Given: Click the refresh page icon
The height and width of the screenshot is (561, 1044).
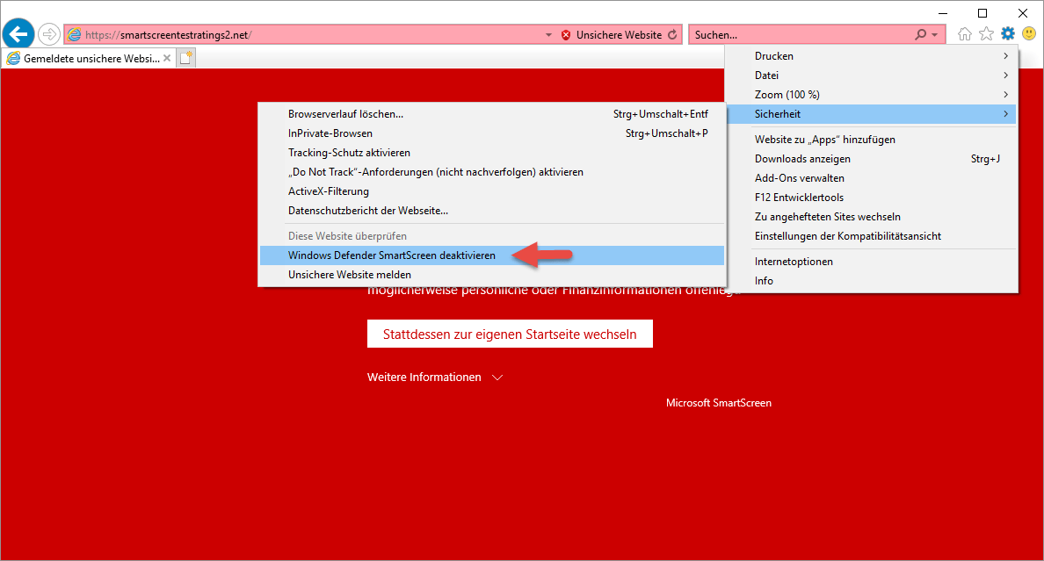Looking at the screenshot, I should click(673, 35).
